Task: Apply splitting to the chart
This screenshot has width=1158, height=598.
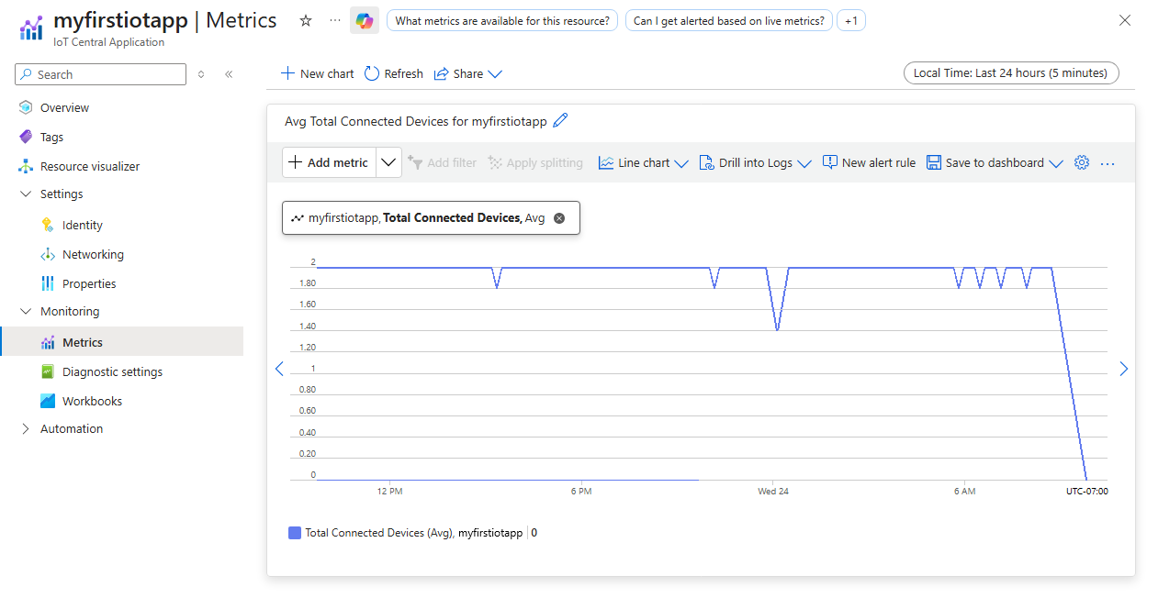Action: [x=535, y=162]
